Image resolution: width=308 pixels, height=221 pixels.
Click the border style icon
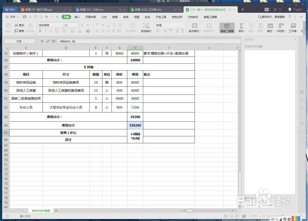tap(57, 31)
